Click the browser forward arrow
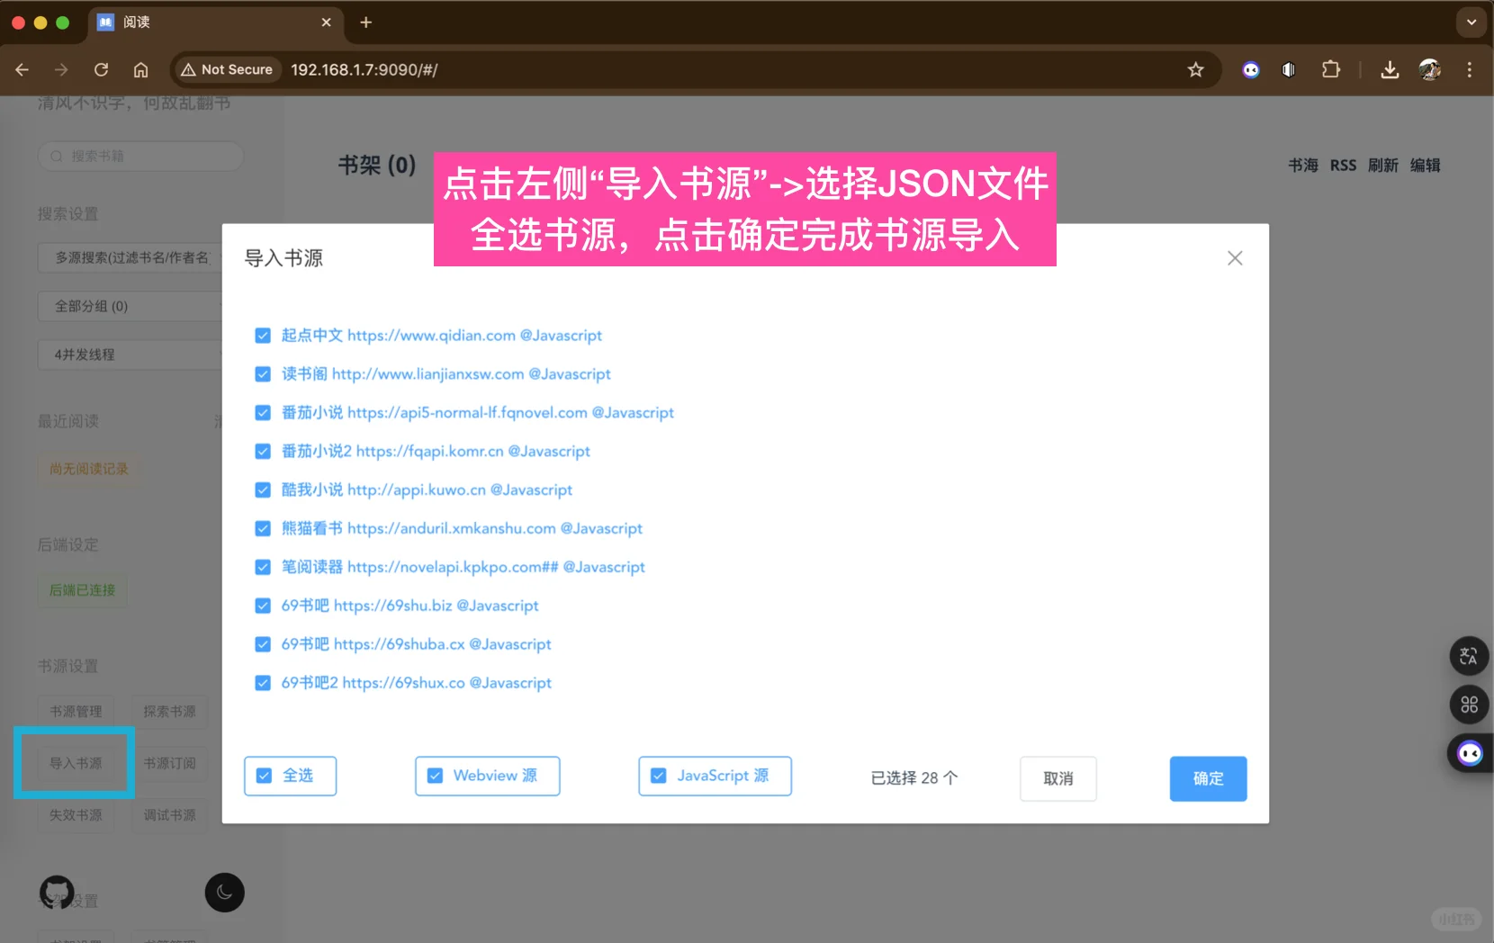 (x=61, y=69)
